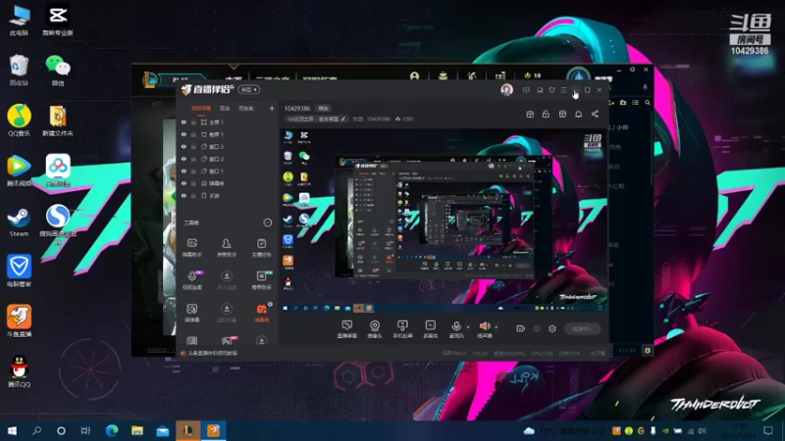Open the microphone link tool with purple badge
The image size is (785, 441).
(192, 280)
